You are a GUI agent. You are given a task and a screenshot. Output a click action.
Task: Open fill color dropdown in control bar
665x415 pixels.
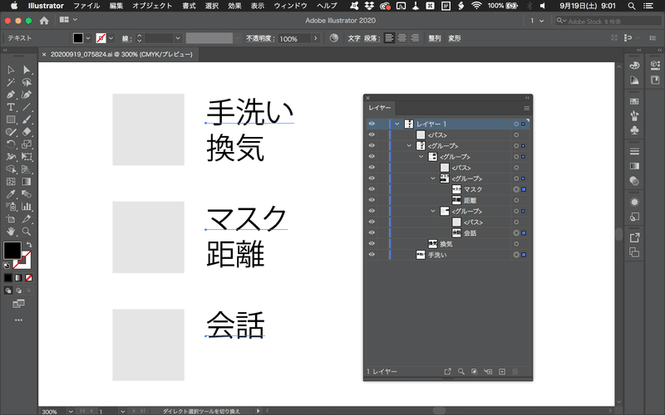88,38
